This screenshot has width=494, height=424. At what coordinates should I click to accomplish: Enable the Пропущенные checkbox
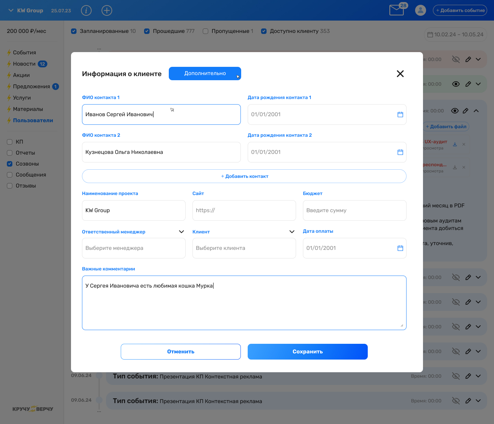(205, 31)
